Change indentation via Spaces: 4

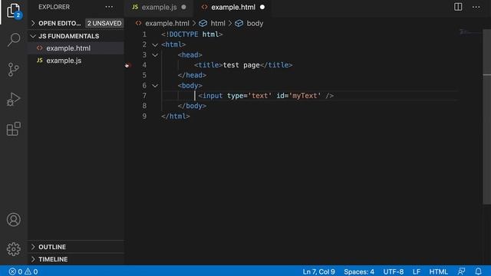click(x=359, y=271)
